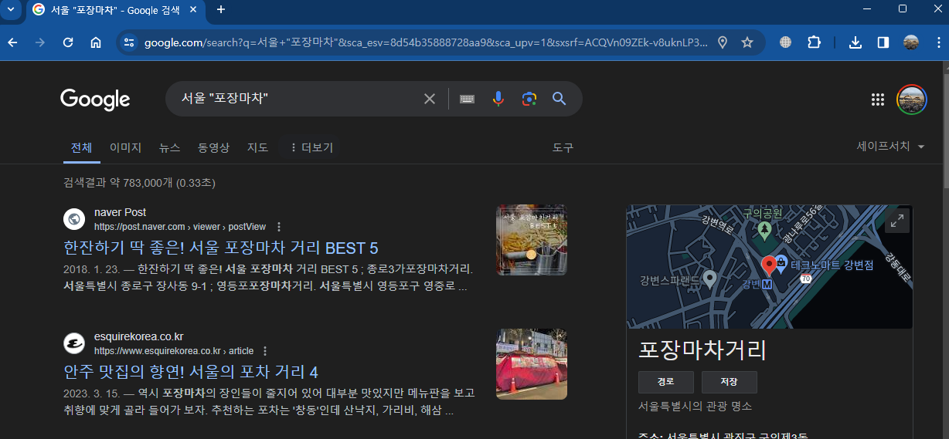The width and height of the screenshot is (949, 439).
Task: View site information icon in address bar
Action: 129,42
